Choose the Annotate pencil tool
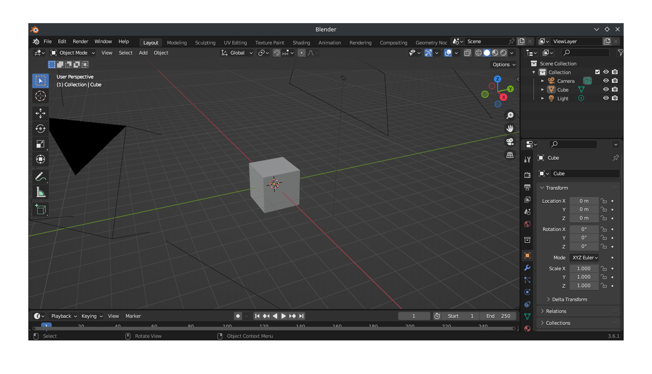The height and width of the screenshot is (374, 652). (41, 177)
